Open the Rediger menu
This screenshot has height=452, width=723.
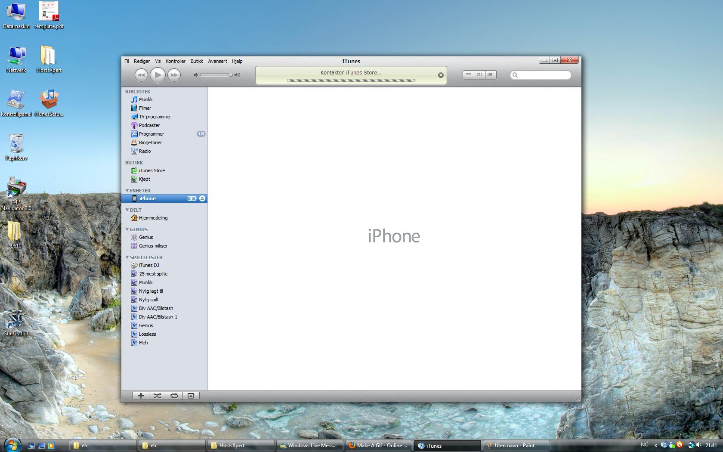click(142, 61)
